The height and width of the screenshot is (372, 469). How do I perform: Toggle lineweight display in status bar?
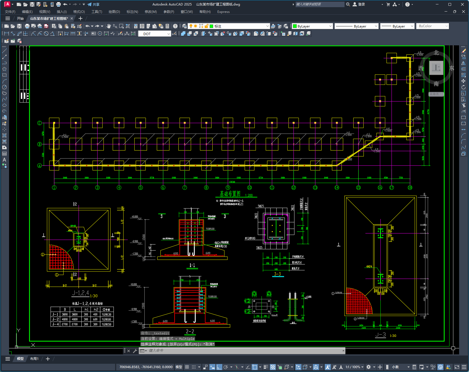tap(266, 367)
